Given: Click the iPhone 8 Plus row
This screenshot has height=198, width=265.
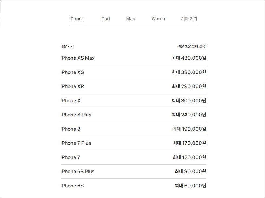Looking at the screenshot, I should [x=133, y=115].
